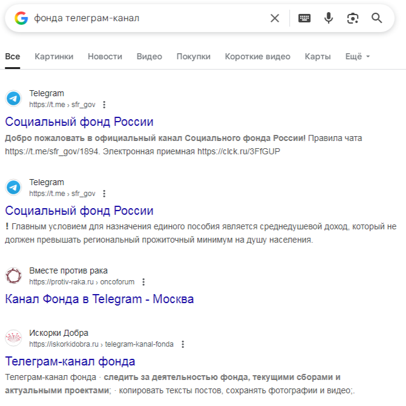Switch to the Картинки tab

click(x=54, y=56)
